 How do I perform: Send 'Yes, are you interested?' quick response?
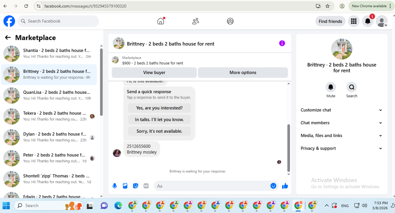[x=159, y=108]
